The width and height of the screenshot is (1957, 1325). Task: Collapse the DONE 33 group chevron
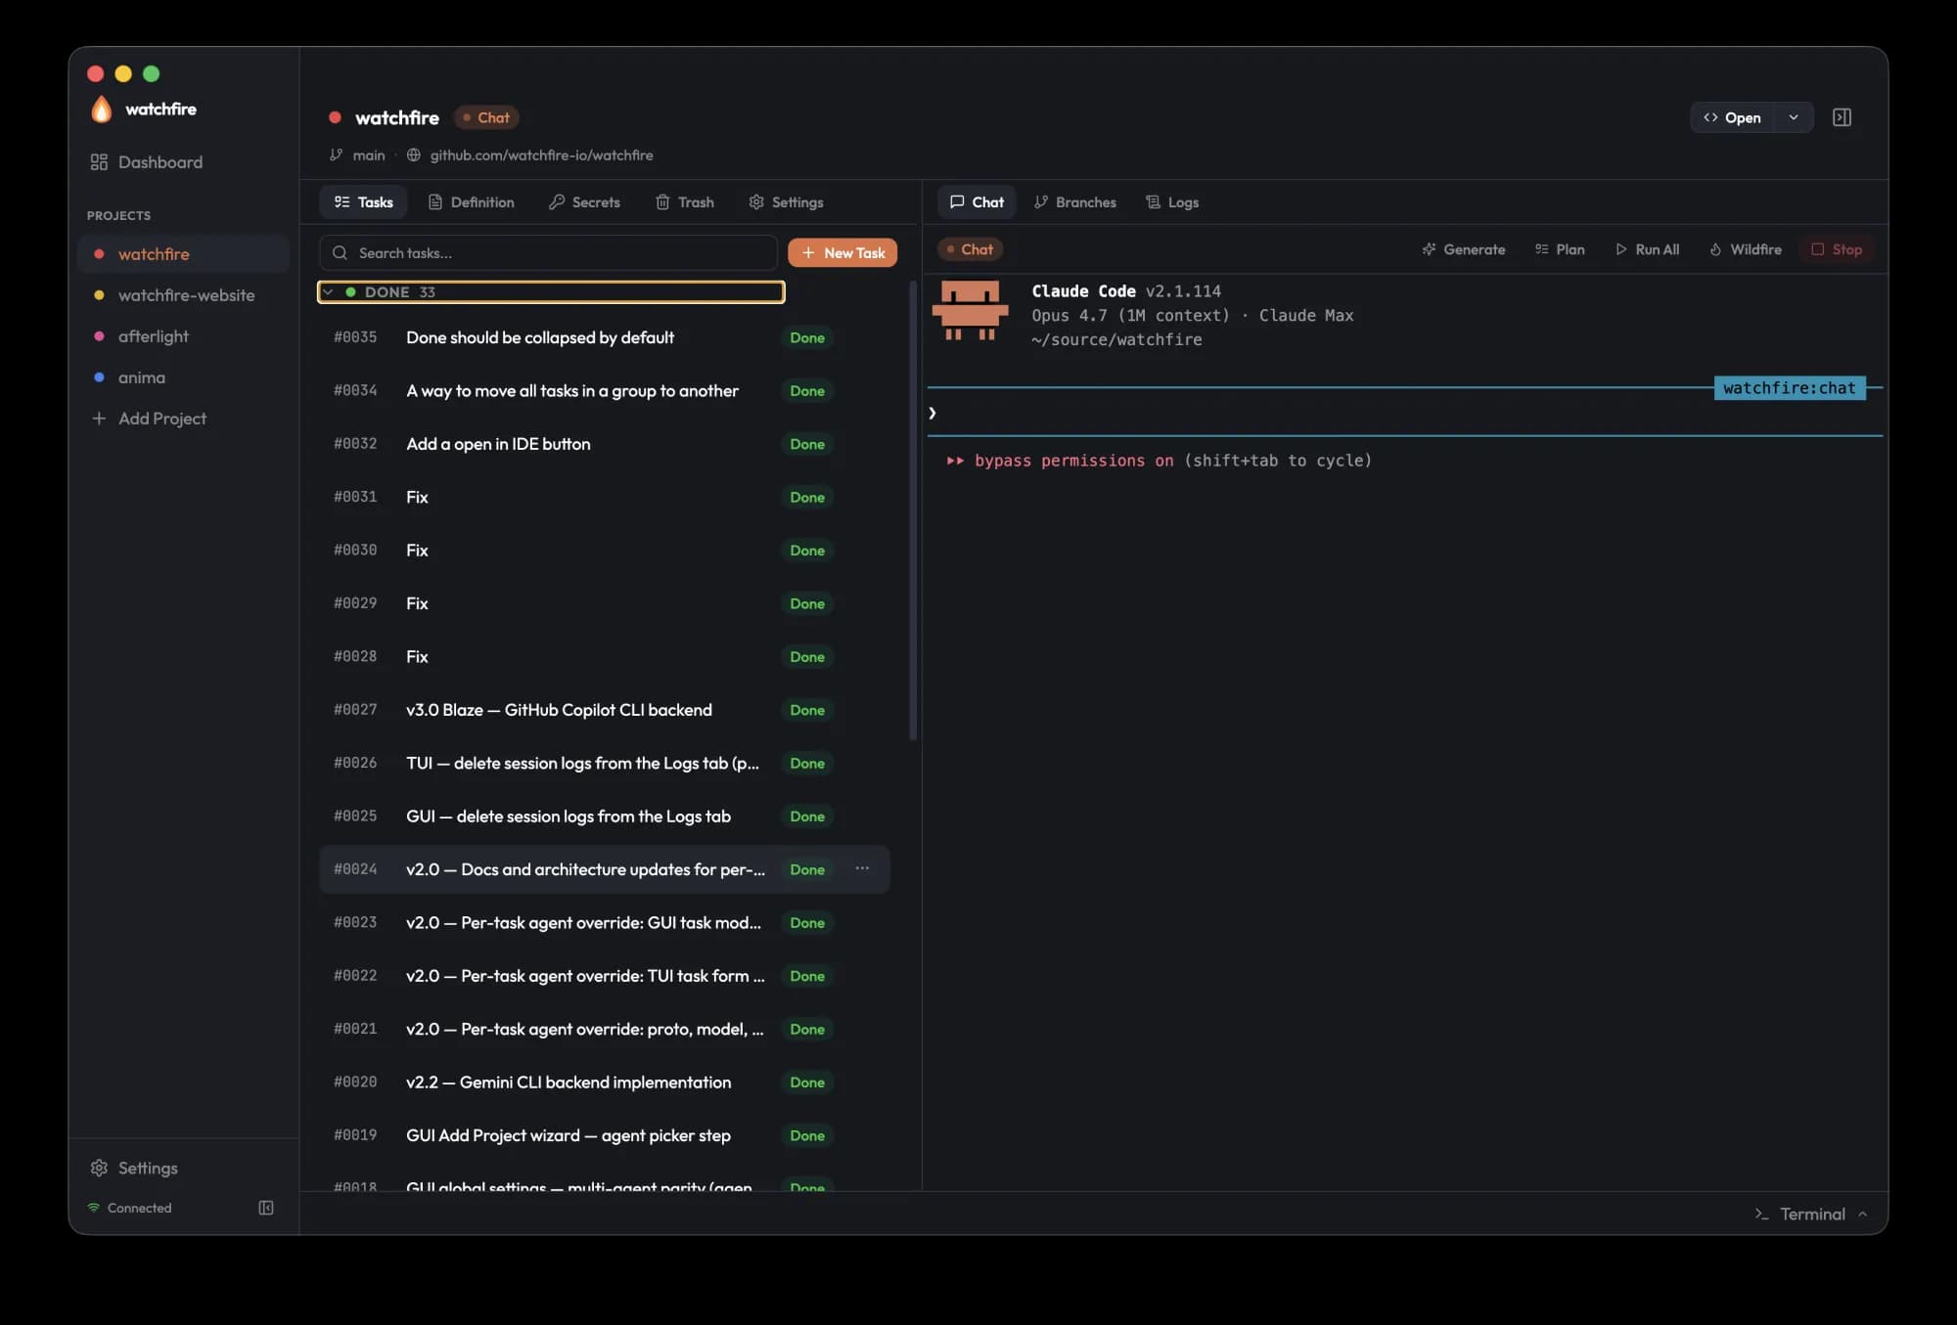point(328,292)
